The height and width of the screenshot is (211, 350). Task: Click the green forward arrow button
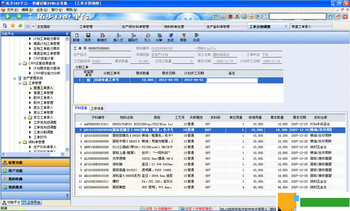click(x=19, y=16)
